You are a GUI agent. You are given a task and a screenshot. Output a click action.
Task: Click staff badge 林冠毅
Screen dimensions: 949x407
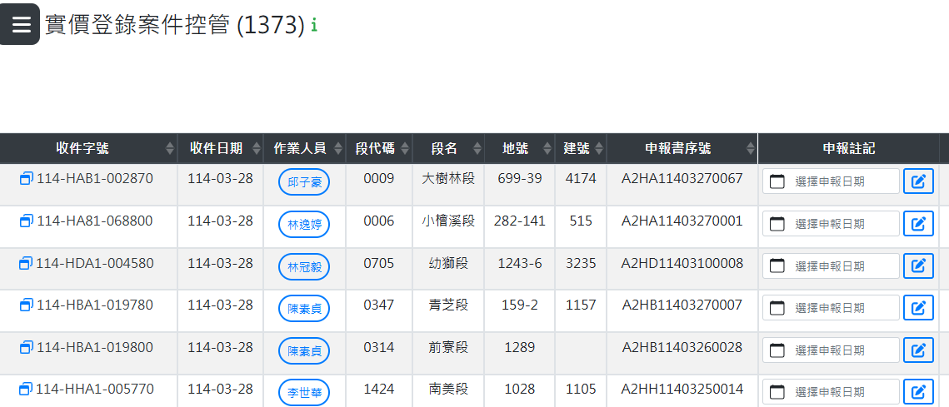pos(304,266)
